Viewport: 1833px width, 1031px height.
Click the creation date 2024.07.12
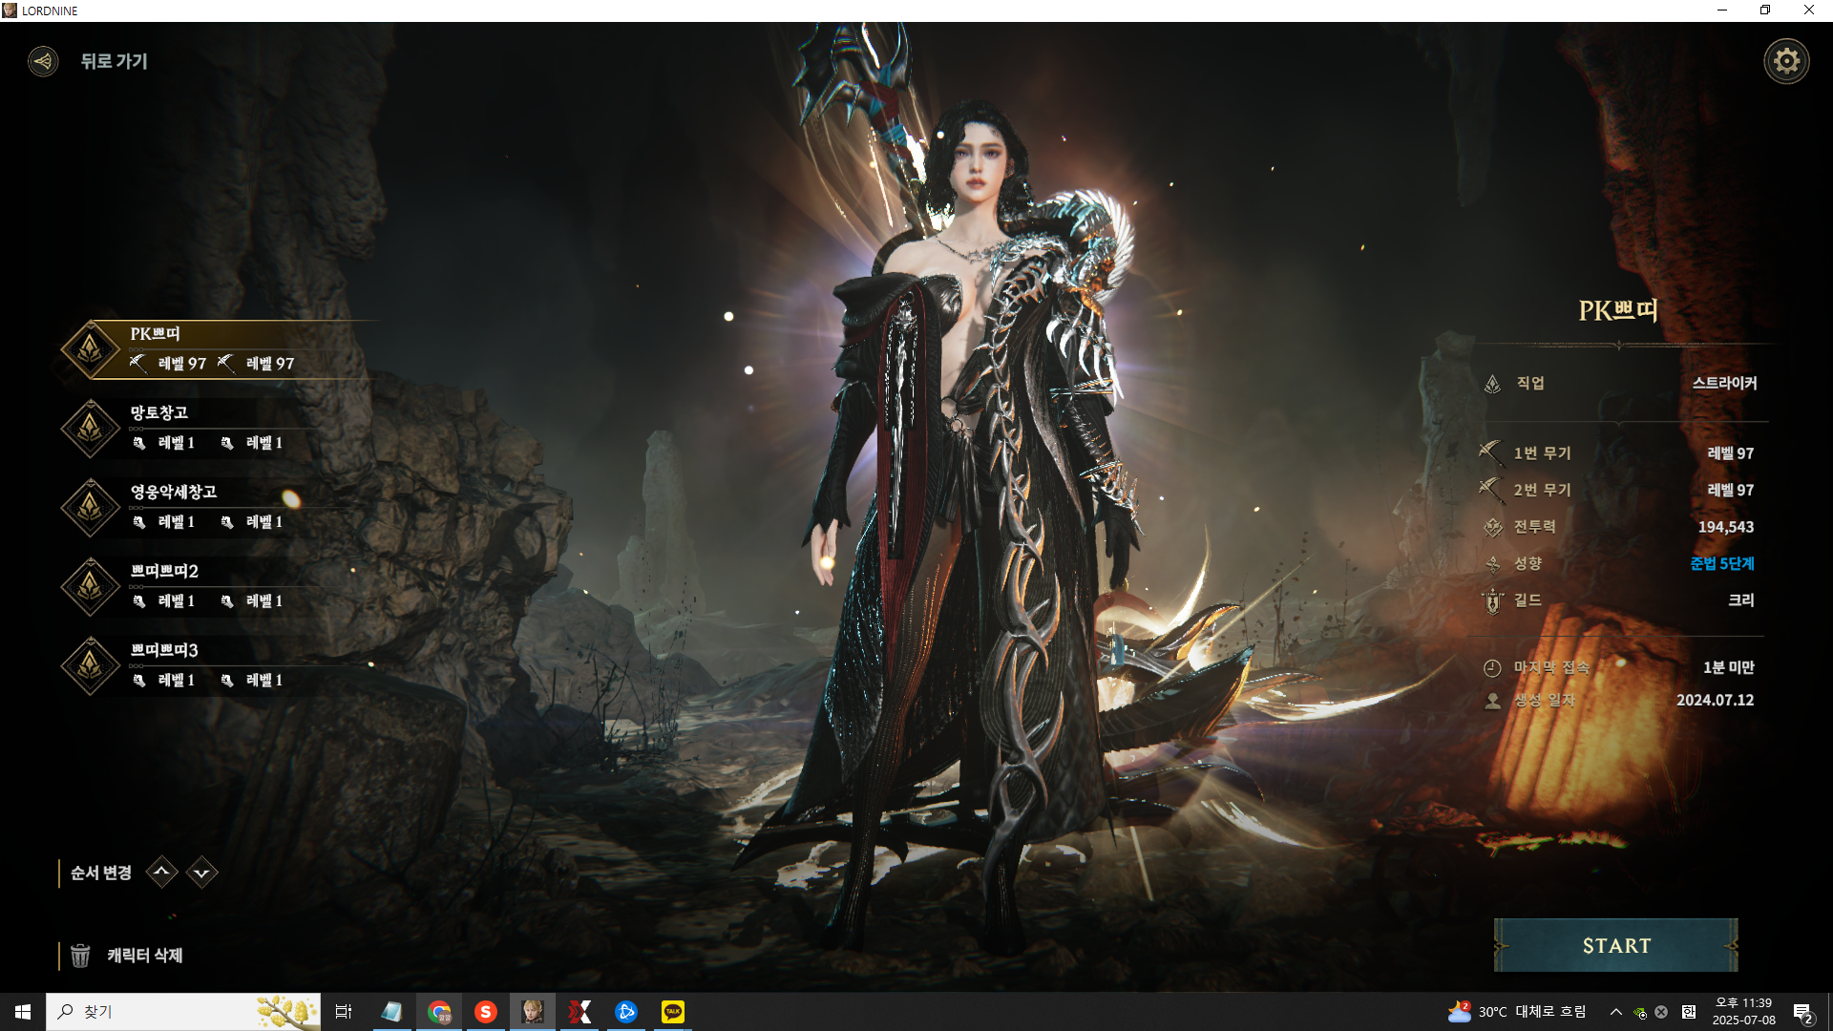tap(1715, 700)
